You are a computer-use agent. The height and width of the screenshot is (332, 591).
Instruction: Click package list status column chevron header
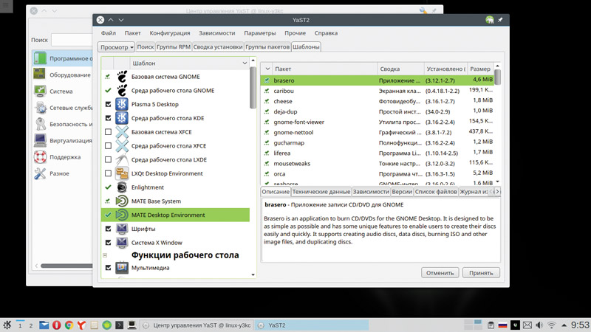point(267,69)
